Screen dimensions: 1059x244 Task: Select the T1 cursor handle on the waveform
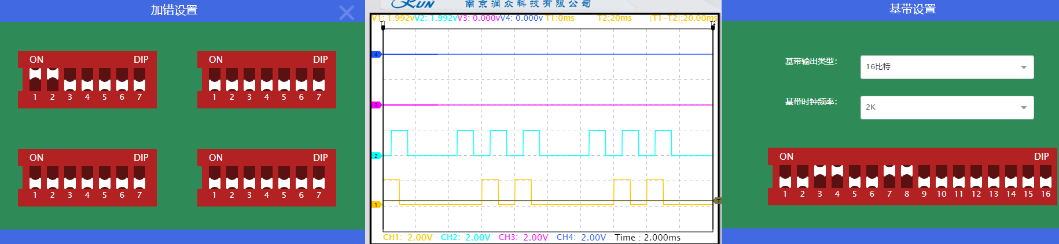coord(383,26)
